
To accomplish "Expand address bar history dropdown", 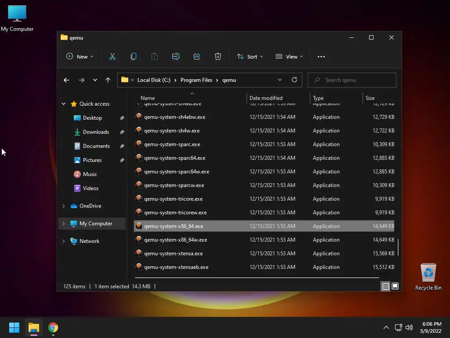I will [280, 80].
